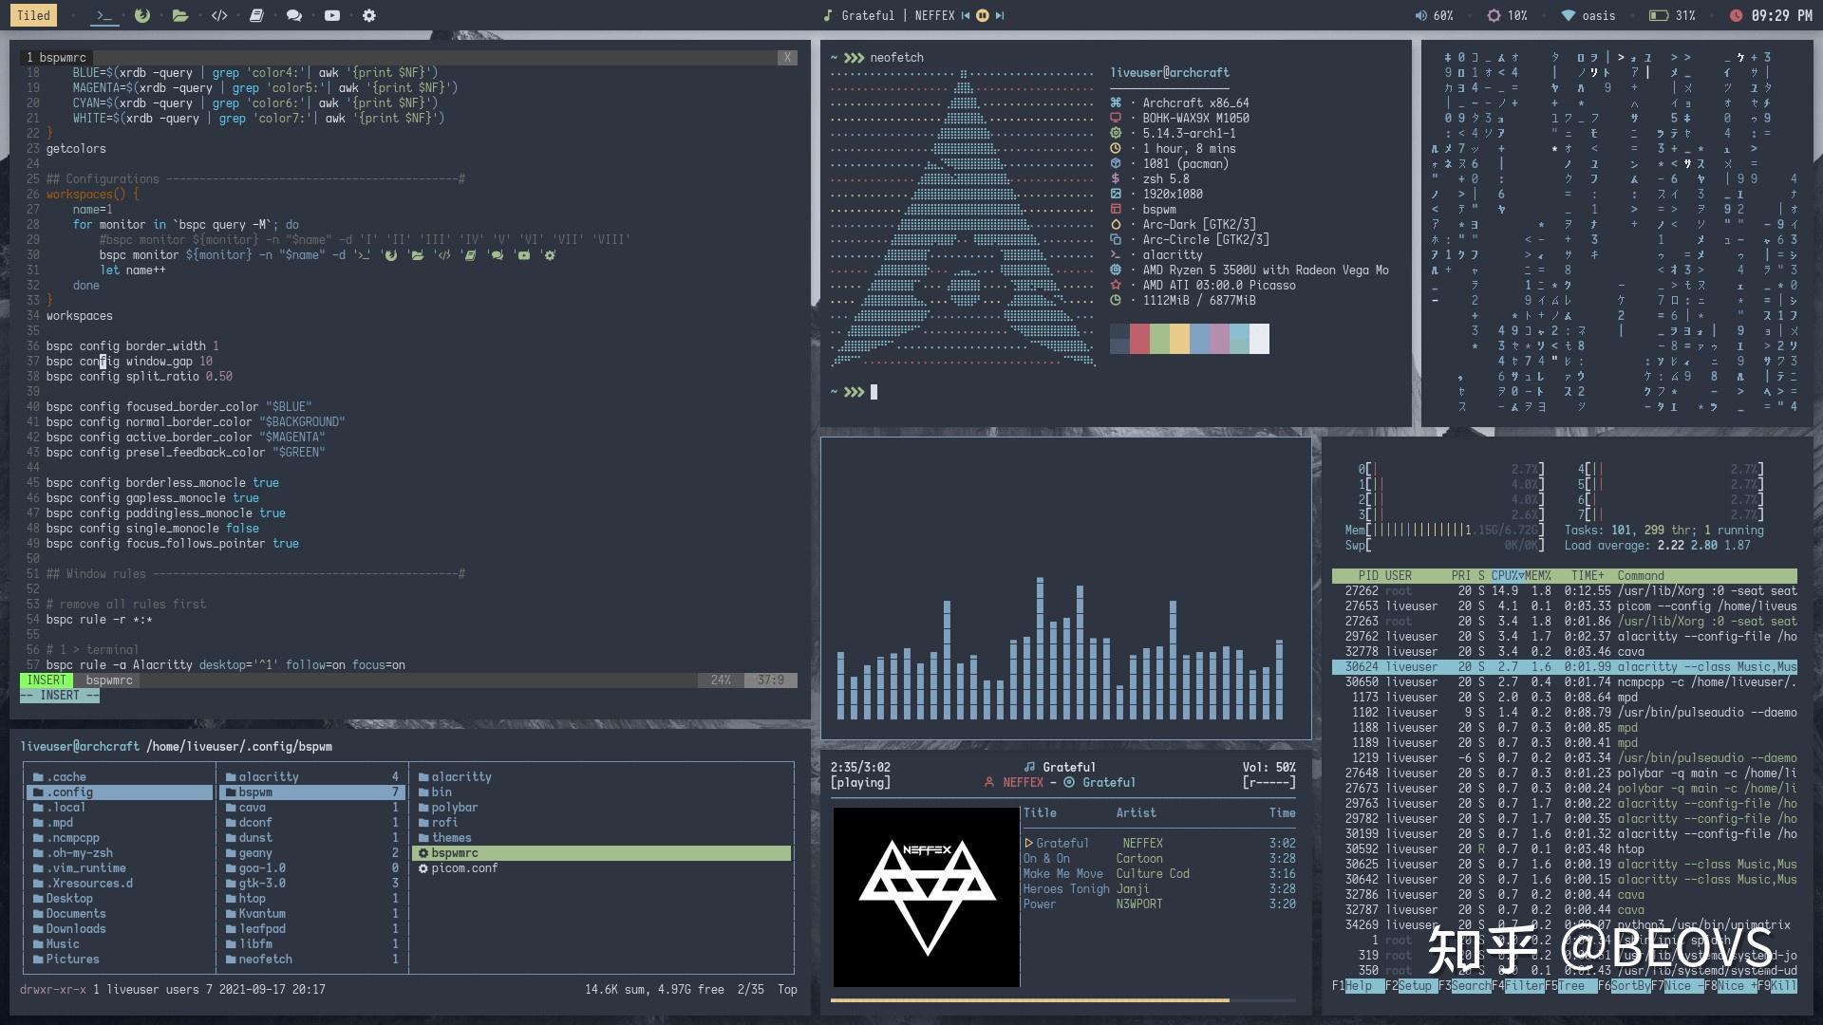This screenshot has height=1025, width=1823.
Task: Open the chat icon in the top bar
Action: pos(293,15)
